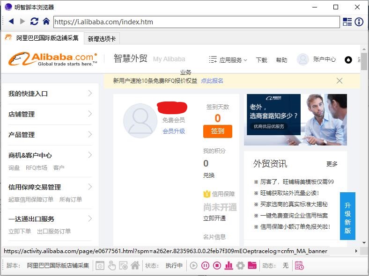Open the 应用服务 dropdown menu
Screen dimensions: 369x276
pyautogui.click(x=228, y=60)
